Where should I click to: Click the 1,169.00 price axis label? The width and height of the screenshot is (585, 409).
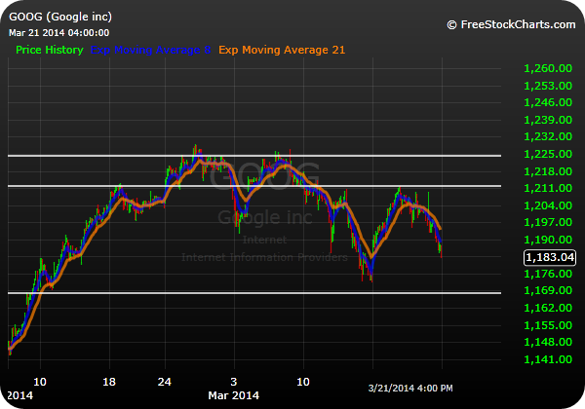546,291
